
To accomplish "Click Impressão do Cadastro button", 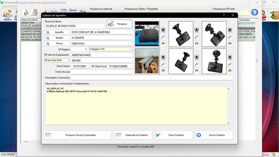I will tap(133, 135).
